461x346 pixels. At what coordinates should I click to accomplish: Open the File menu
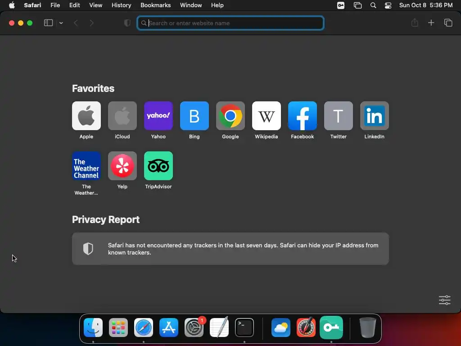[55, 5]
